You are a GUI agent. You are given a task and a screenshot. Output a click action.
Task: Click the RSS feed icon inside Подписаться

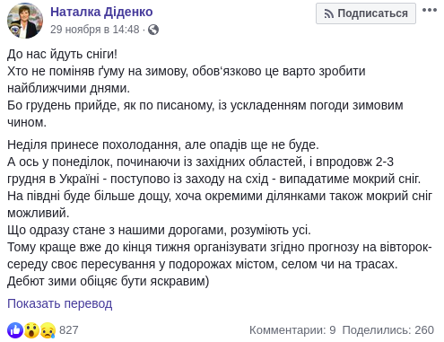(329, 13)
